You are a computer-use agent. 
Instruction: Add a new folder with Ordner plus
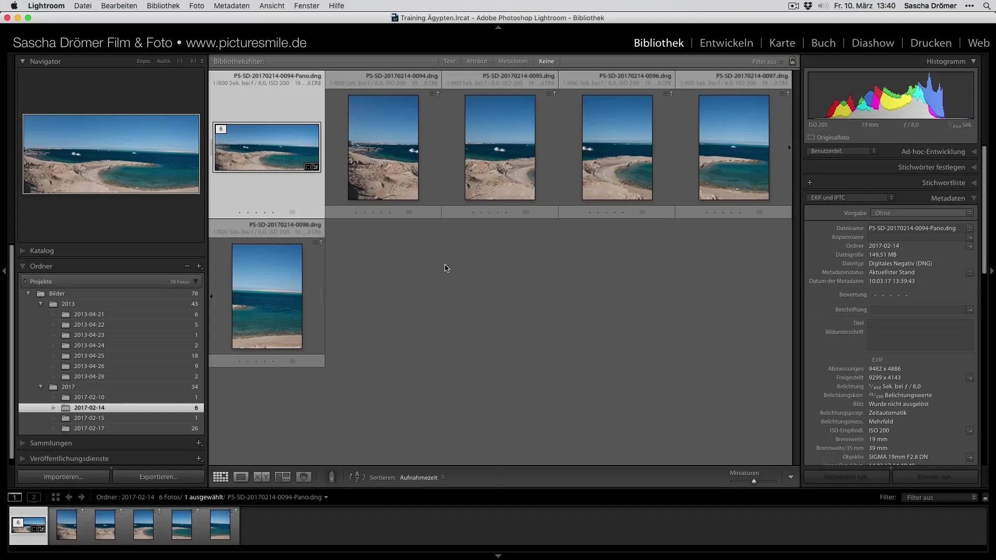pos(199,266)
